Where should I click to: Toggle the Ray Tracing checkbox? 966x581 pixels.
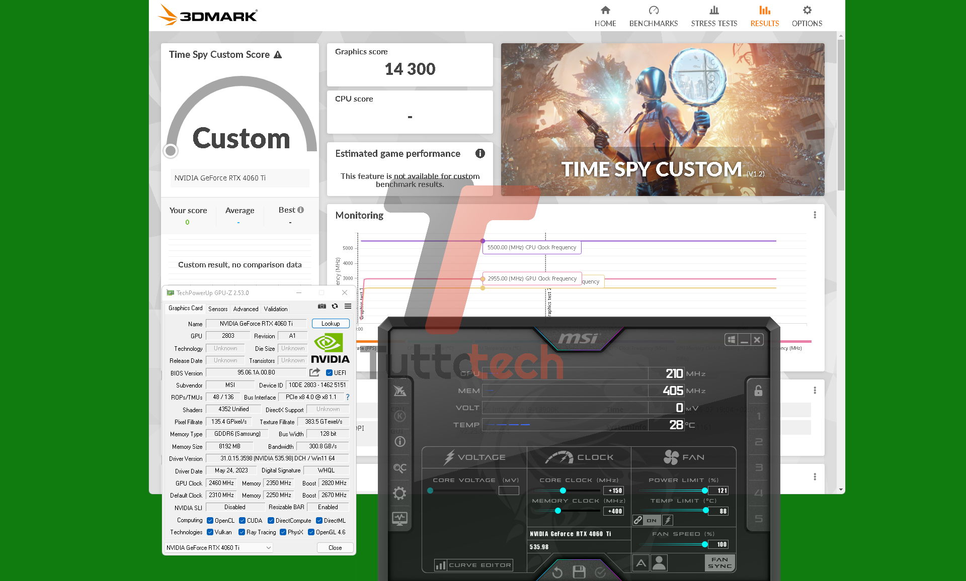click(x=242, y=532)
